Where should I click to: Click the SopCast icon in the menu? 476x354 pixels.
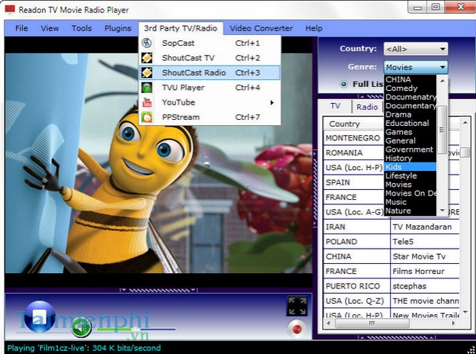click(147, 43)
